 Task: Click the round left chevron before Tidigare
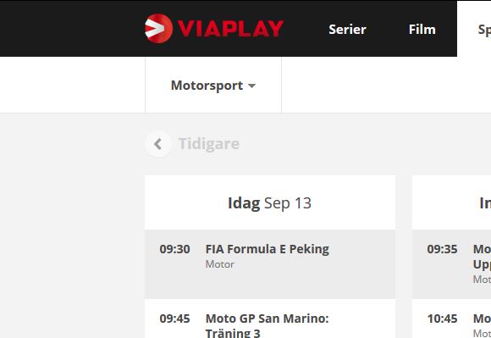pyautogui.click(x=158, y=144)
